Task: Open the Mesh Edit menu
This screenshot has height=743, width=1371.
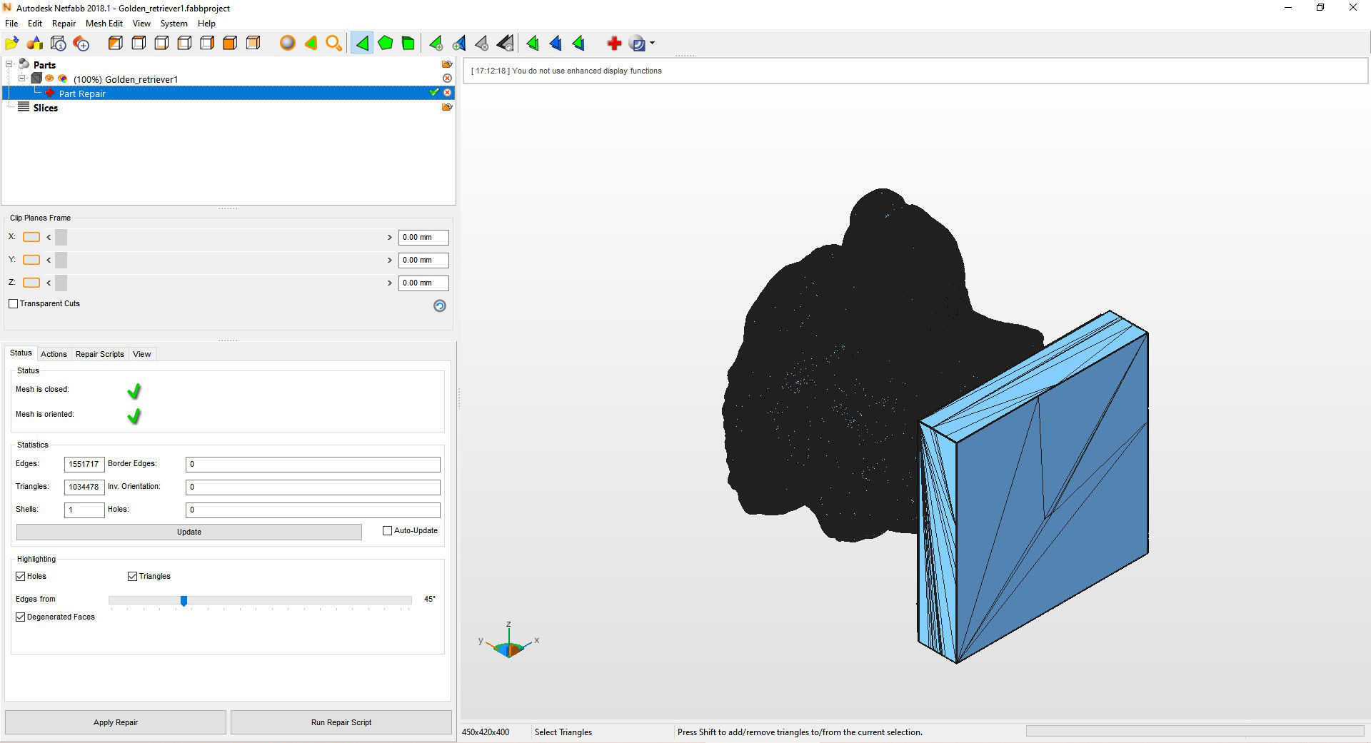Action: click(x=104, y=24)
